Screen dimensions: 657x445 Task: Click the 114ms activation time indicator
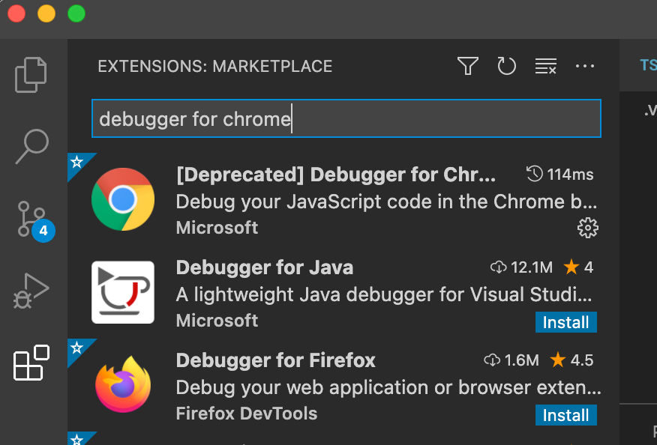[559, 174]
